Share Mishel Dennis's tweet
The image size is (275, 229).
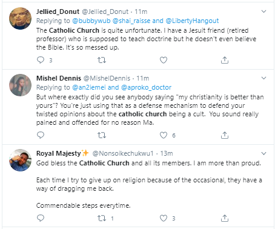tap(225, 135)
